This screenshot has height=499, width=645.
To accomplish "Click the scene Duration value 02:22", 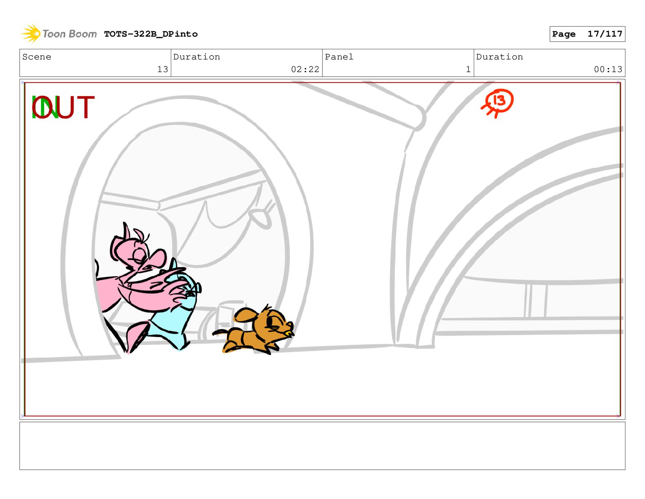I will (305, 69).
